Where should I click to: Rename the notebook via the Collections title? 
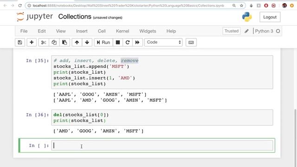75,17
